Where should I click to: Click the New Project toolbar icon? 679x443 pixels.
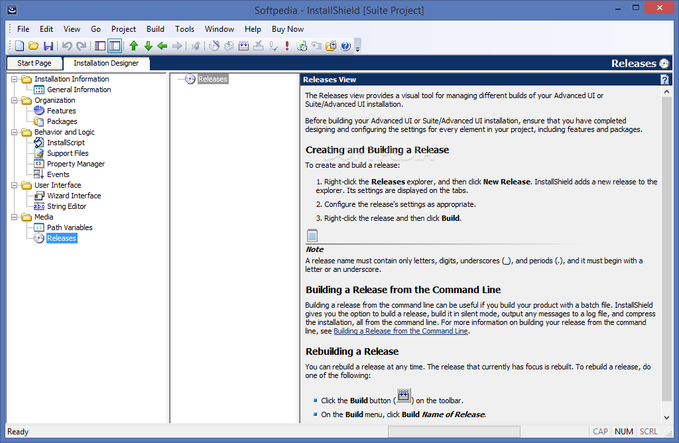pyautogui.click(x=19, y=46)
